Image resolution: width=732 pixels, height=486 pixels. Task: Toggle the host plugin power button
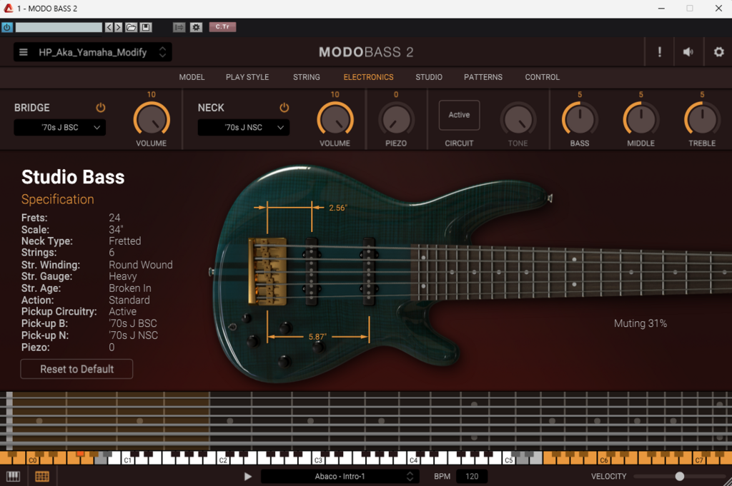point(7,28)
